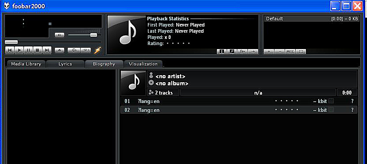Add a playlist with the plus button
The width and height of the screenshot is (367, 164).
click(269, 51)
